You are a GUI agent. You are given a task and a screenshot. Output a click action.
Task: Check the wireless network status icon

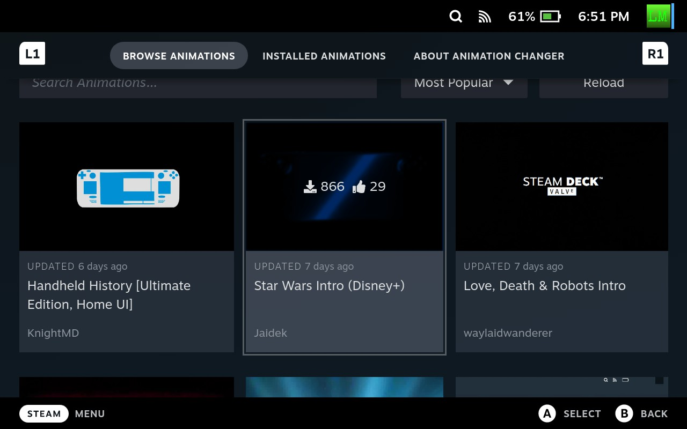tap(485, 17)
